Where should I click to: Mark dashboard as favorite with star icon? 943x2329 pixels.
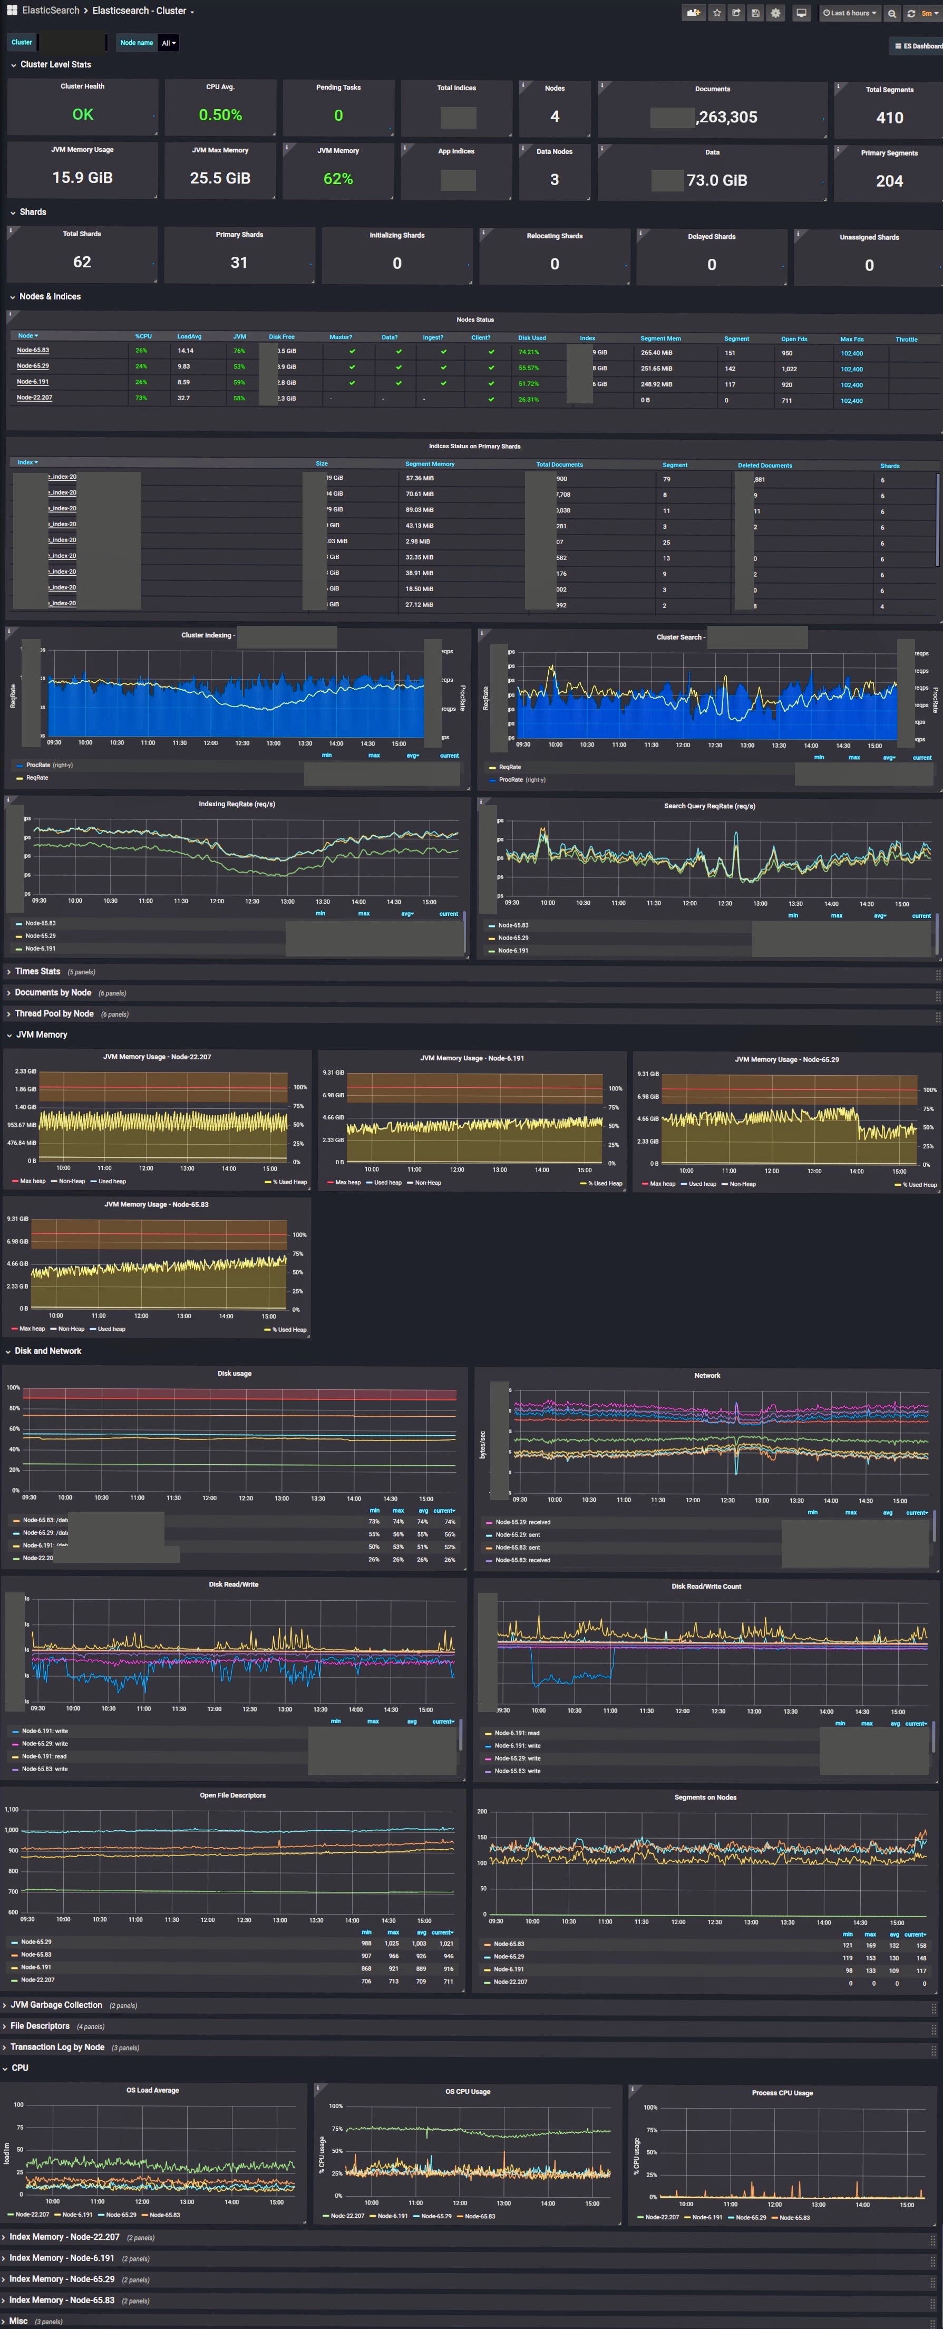click(x=717, y=13)
